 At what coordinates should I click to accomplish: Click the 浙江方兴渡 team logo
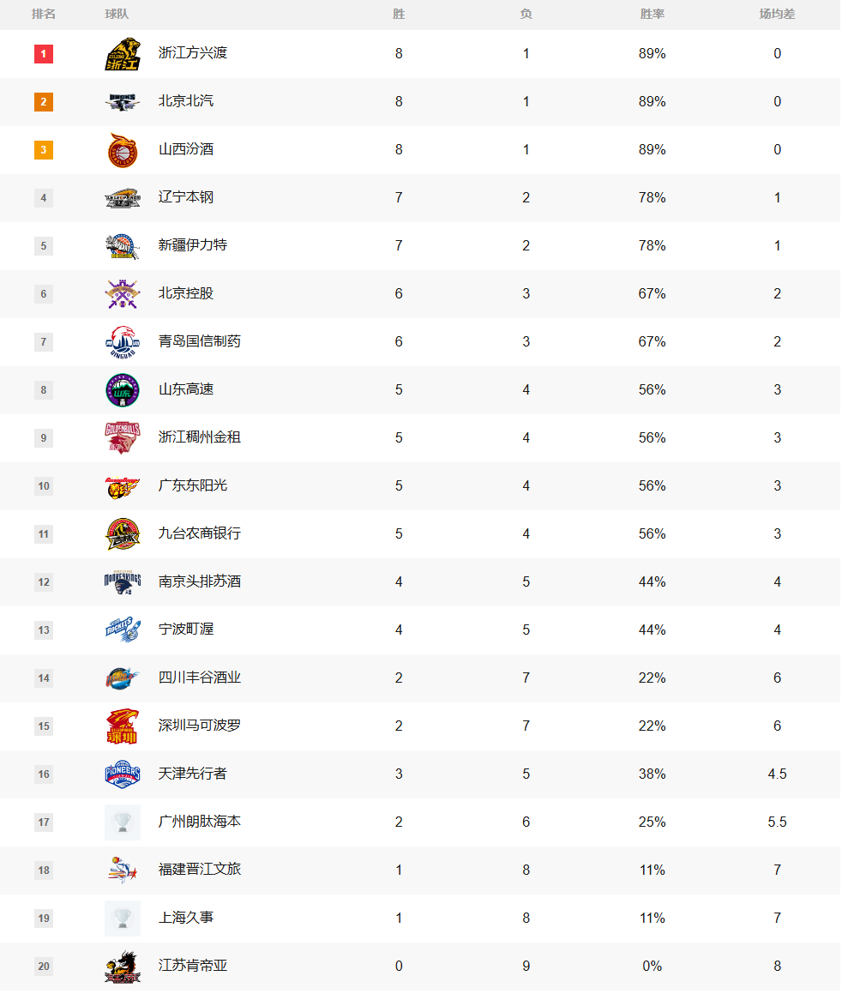click(x=123, y=54)
